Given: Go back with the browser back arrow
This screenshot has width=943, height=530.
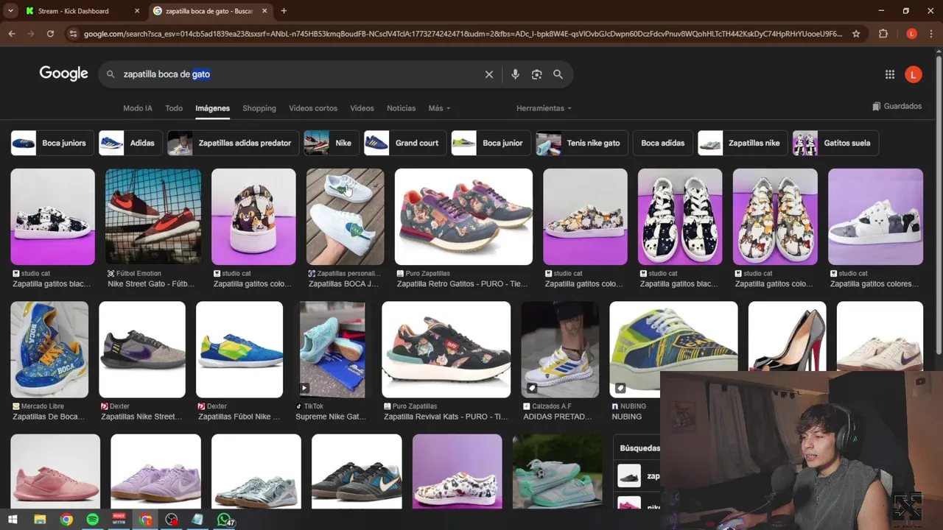Looking at the screenshot, I should [12, 34].
